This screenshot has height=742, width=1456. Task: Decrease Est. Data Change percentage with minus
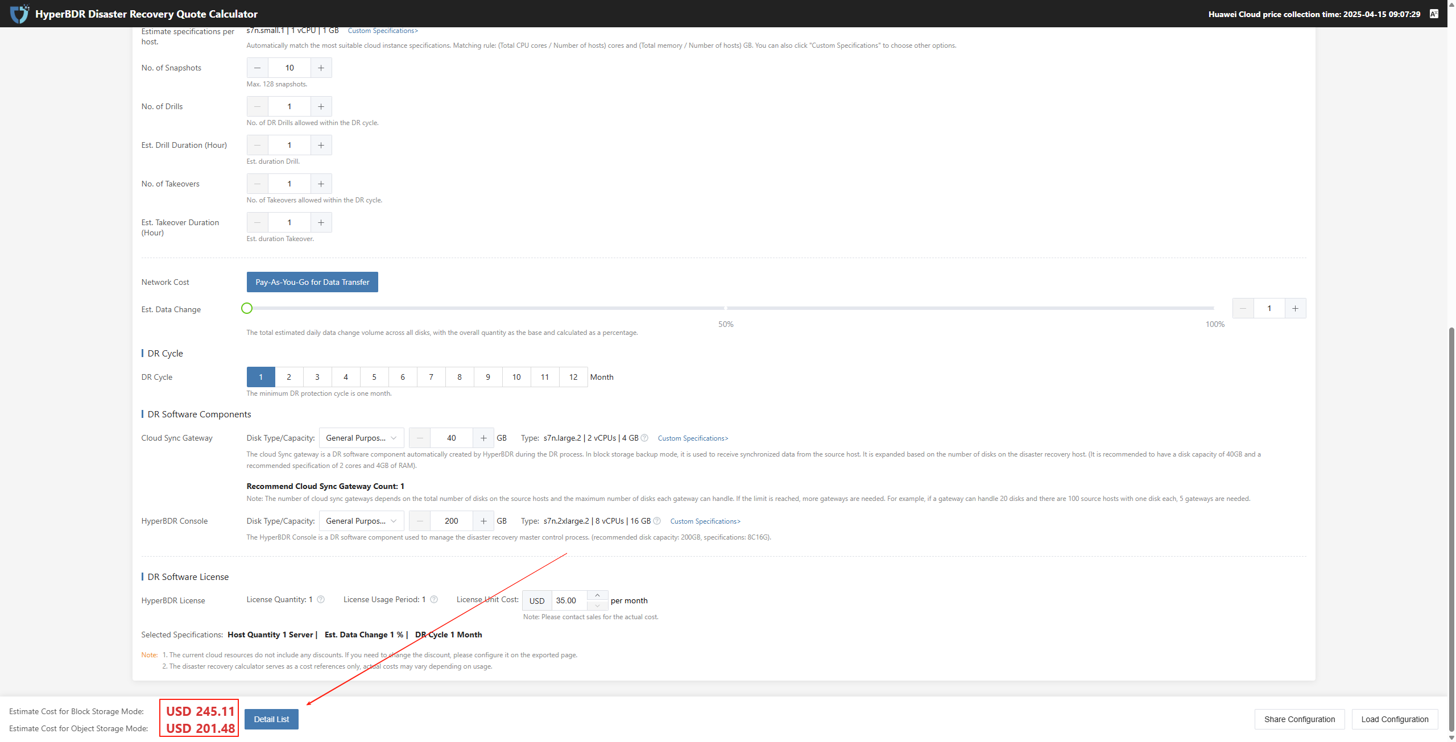click(x=1243, y=308)
